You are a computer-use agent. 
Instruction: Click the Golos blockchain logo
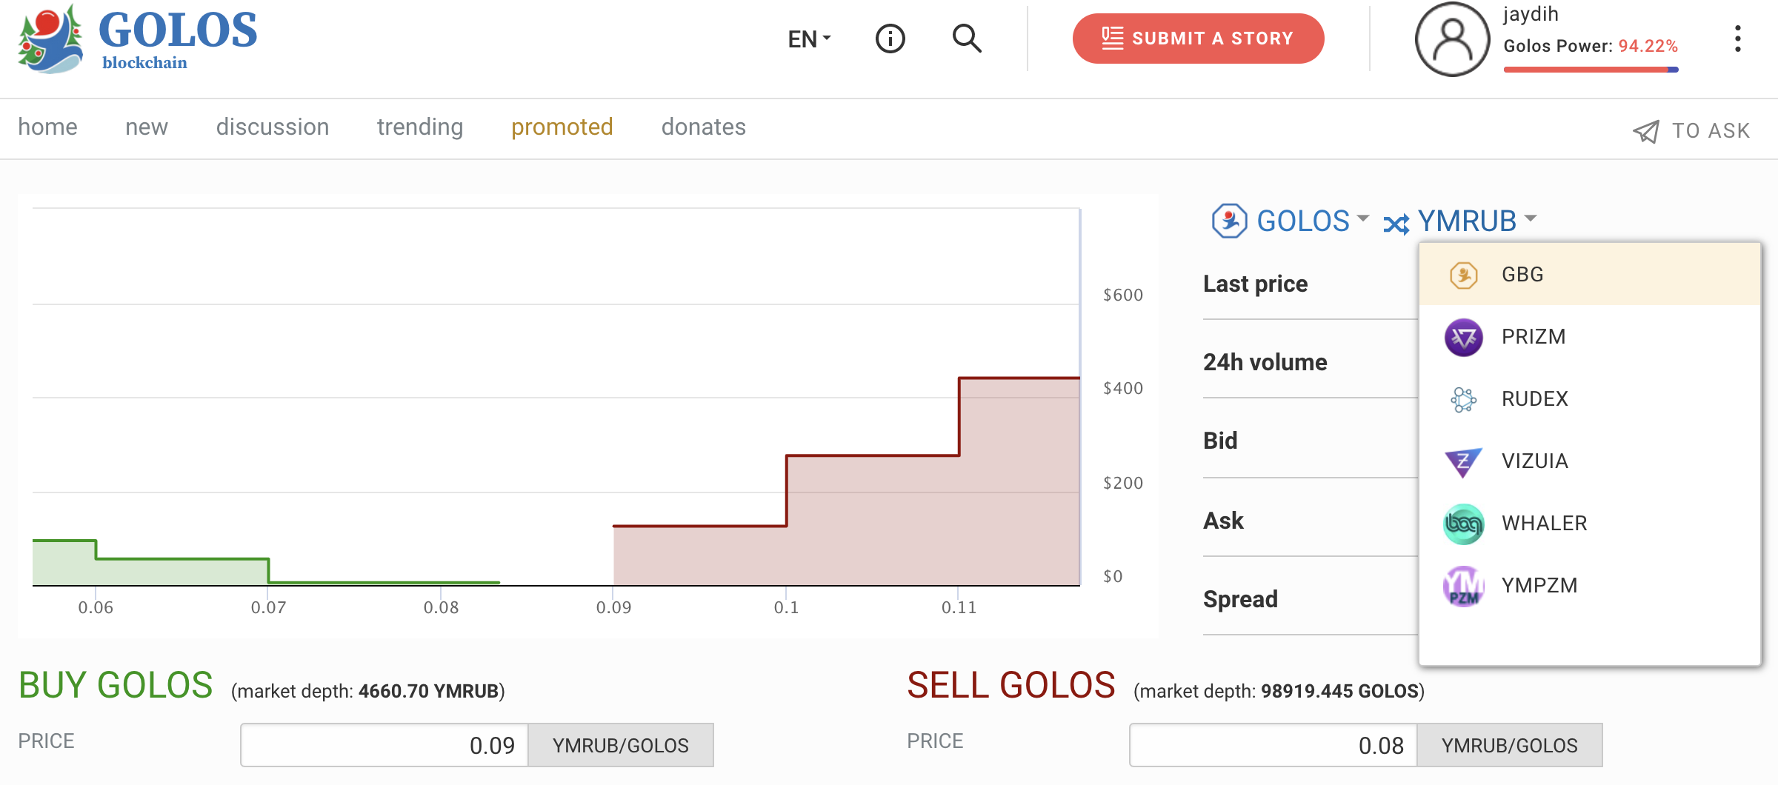point(138,39)
